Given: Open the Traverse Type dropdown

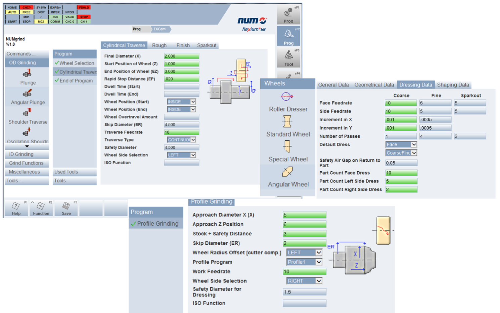Looking at the screenshot, I should [181, 140].
